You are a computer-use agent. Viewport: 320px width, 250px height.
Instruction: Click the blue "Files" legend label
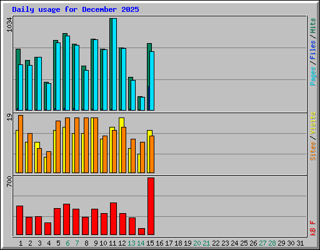point(313,50)
